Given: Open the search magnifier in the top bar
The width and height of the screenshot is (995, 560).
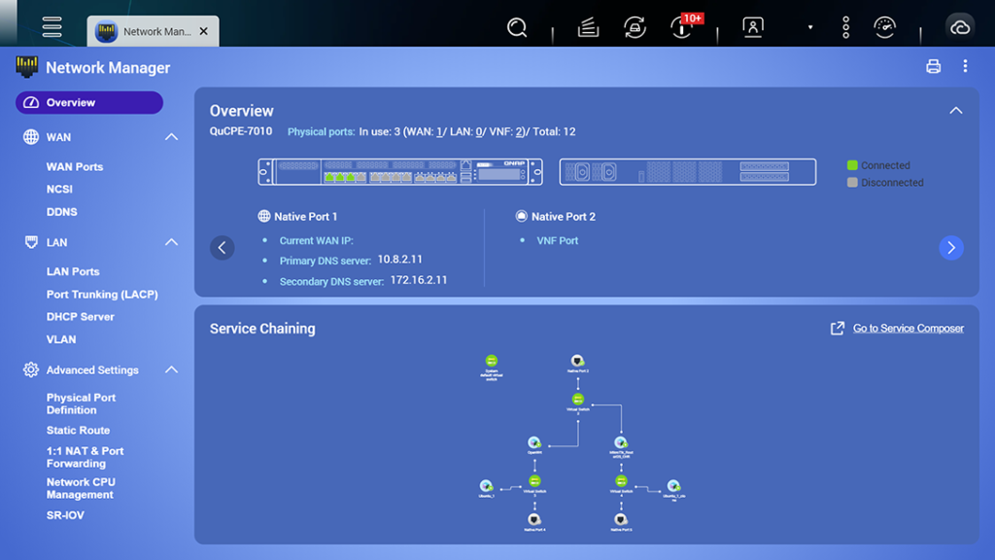Looking at the screenshot, I should [516, 26].
